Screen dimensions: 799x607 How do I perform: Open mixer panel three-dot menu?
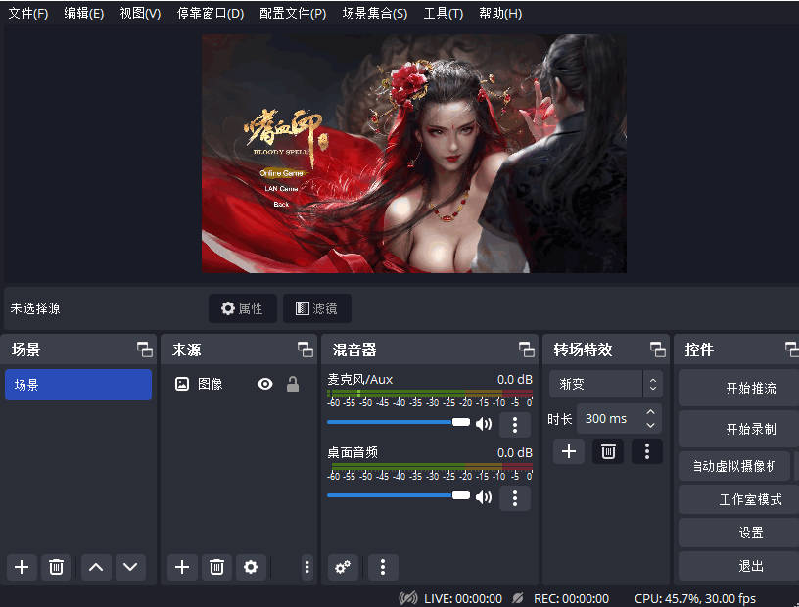(383, 567)
